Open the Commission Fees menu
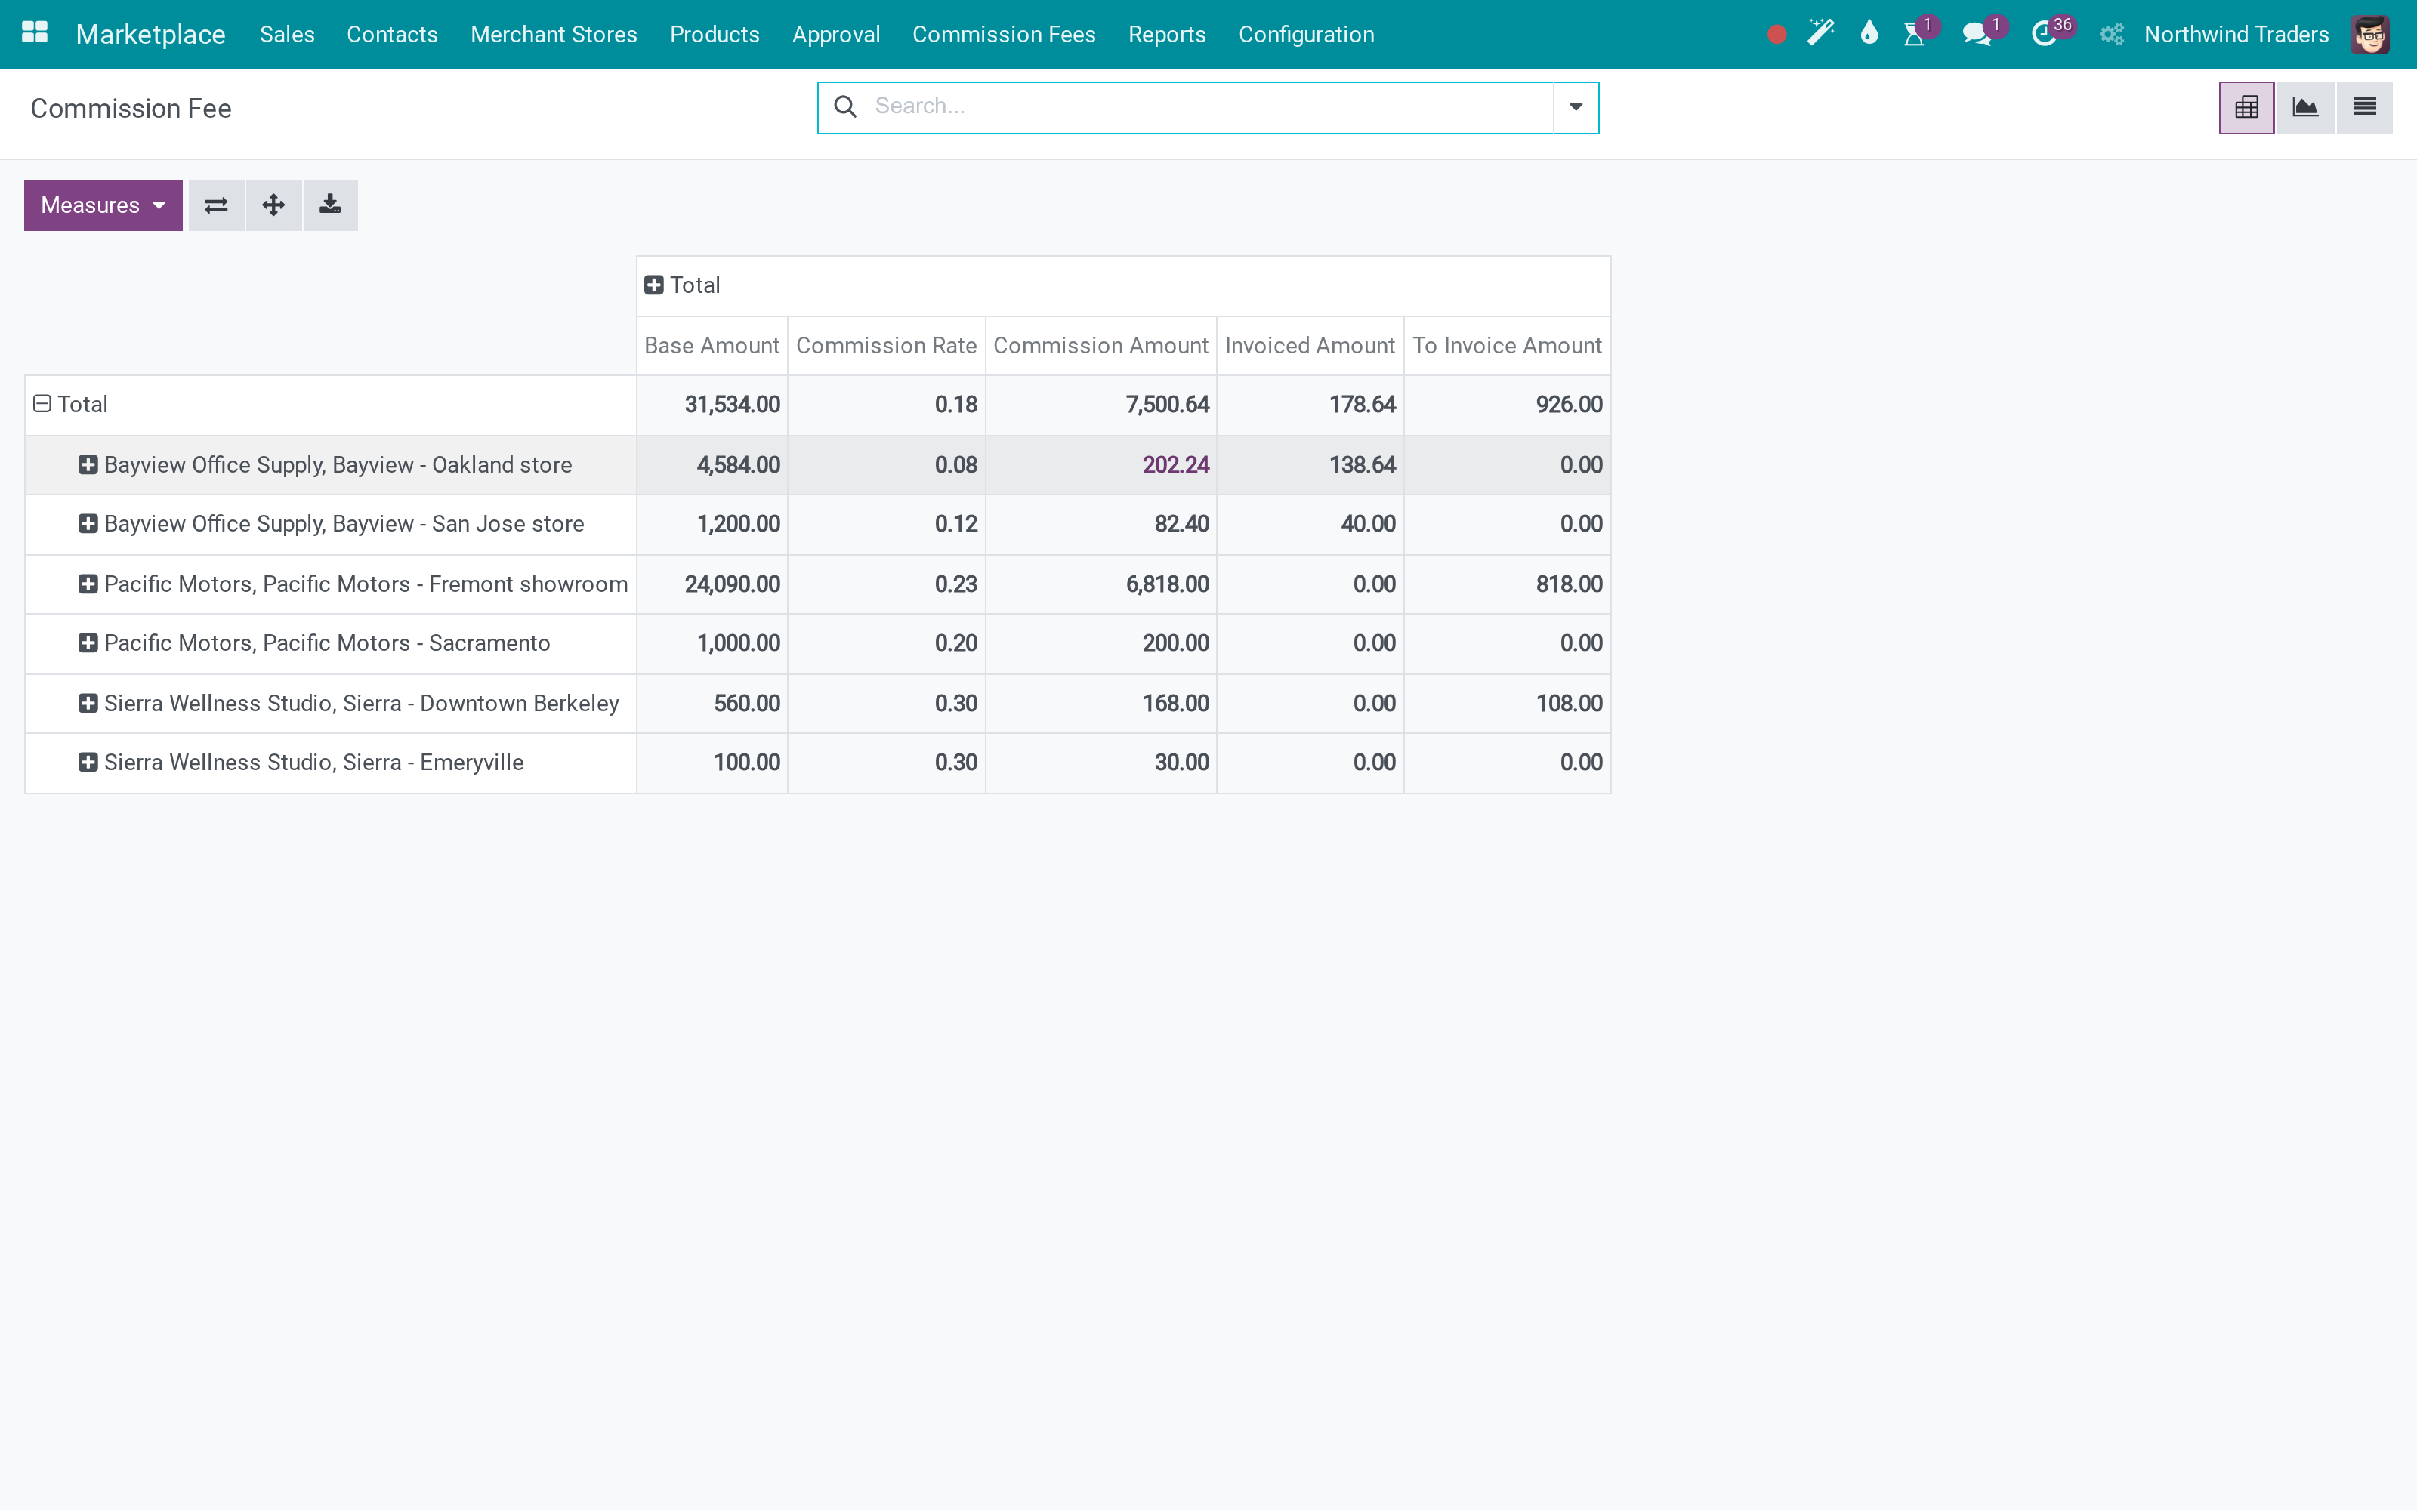This screenshot has width=2417, height=1510. coord(1004,35)
